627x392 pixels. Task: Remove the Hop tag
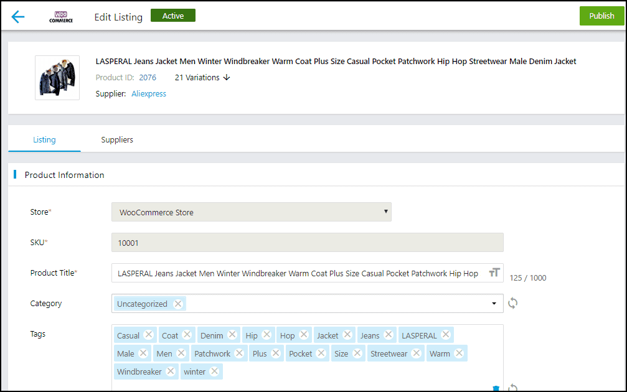(304, 335)
